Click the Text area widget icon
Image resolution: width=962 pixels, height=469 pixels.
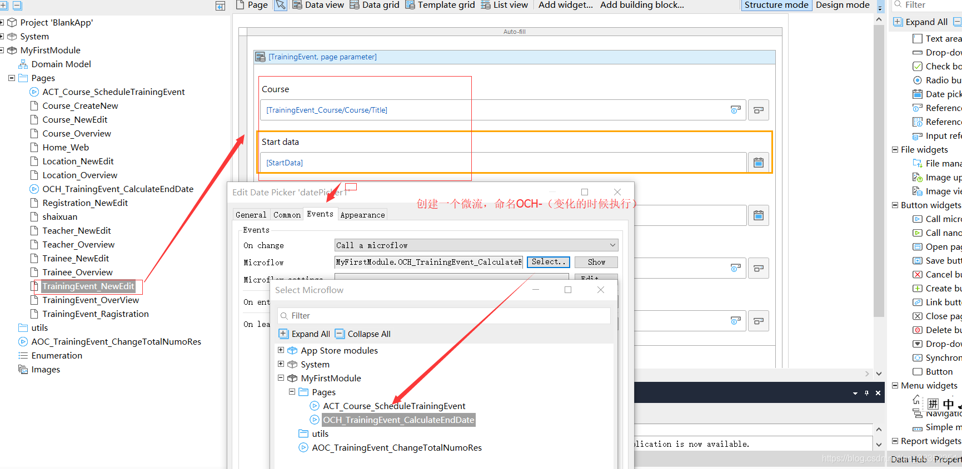click(918, 39)
